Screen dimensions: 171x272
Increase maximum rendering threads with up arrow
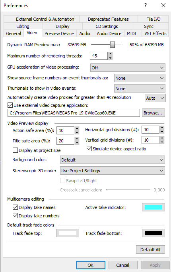click(x=110, y=54)
